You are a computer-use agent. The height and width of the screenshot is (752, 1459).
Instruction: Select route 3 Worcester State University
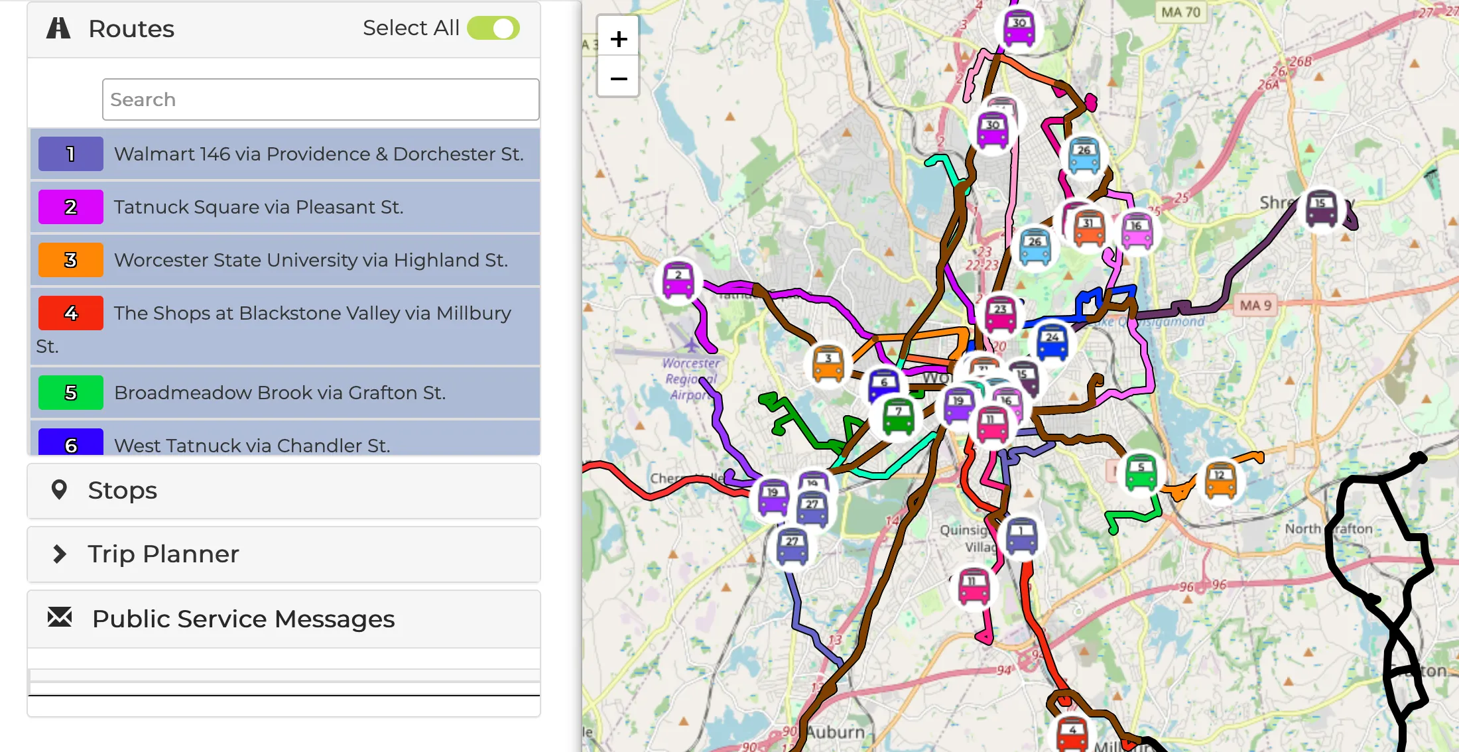285,260
